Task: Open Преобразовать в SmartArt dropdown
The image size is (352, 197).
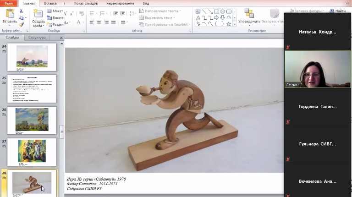Action: click(165, 24)
